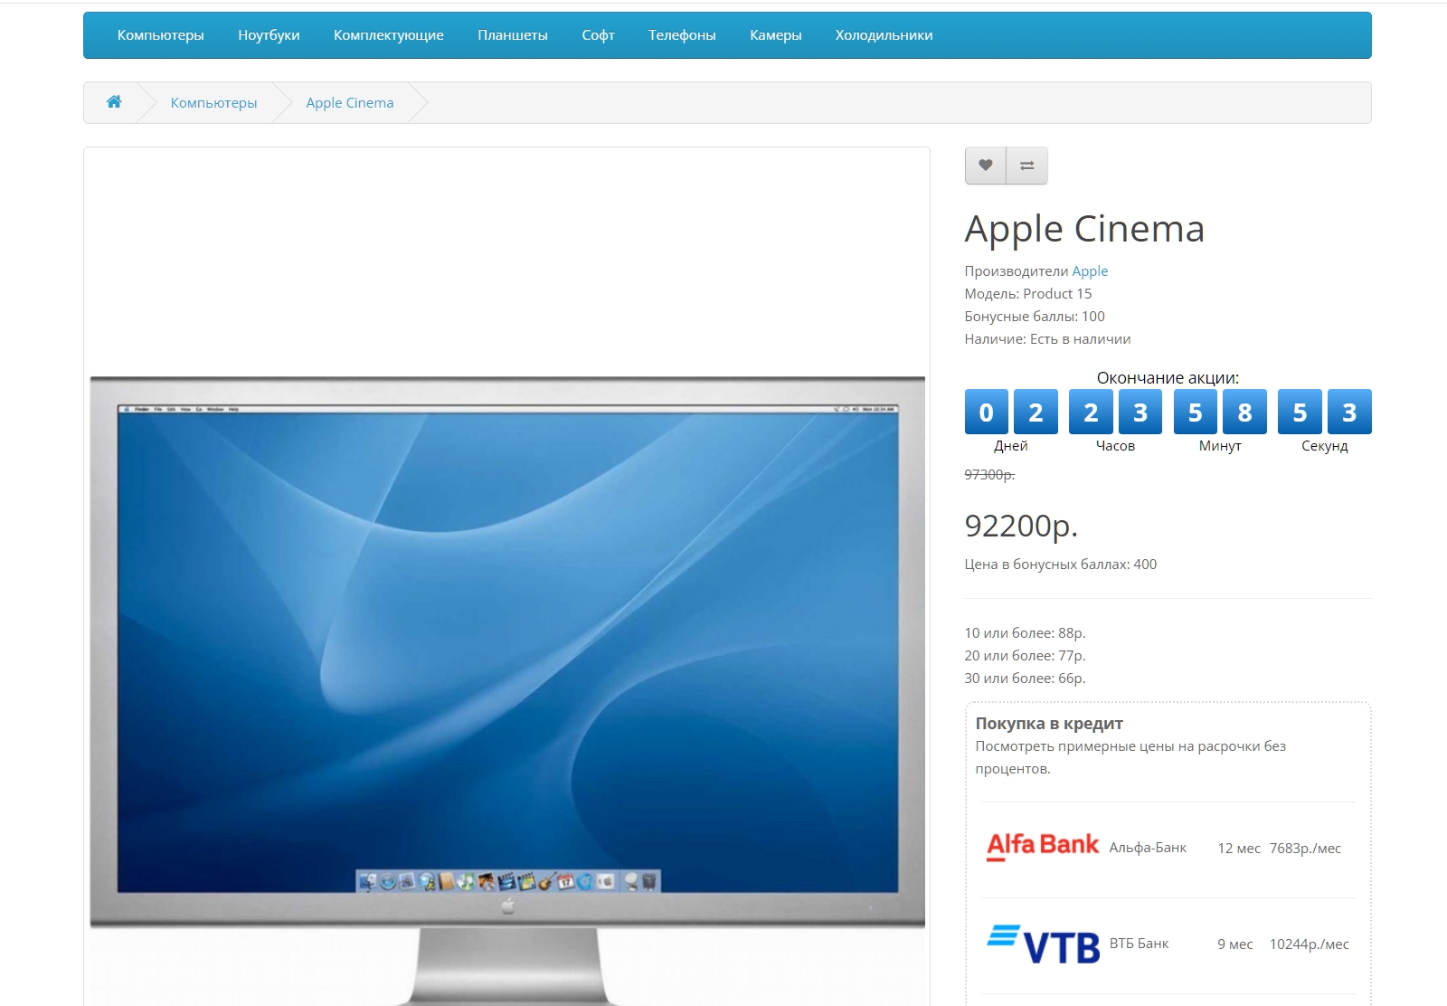
Task: Click the '20 или более: 77р.' discount line
Action: (x=1025, y=656)
